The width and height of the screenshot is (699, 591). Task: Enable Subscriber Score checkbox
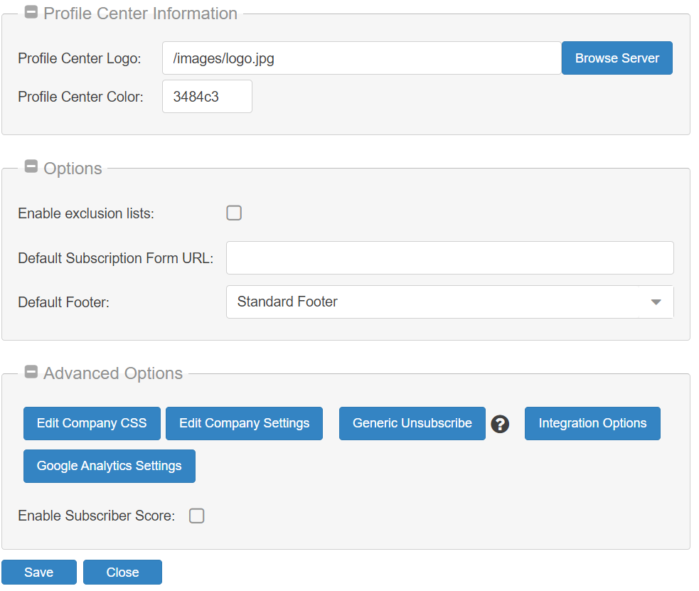click(196, 516)
